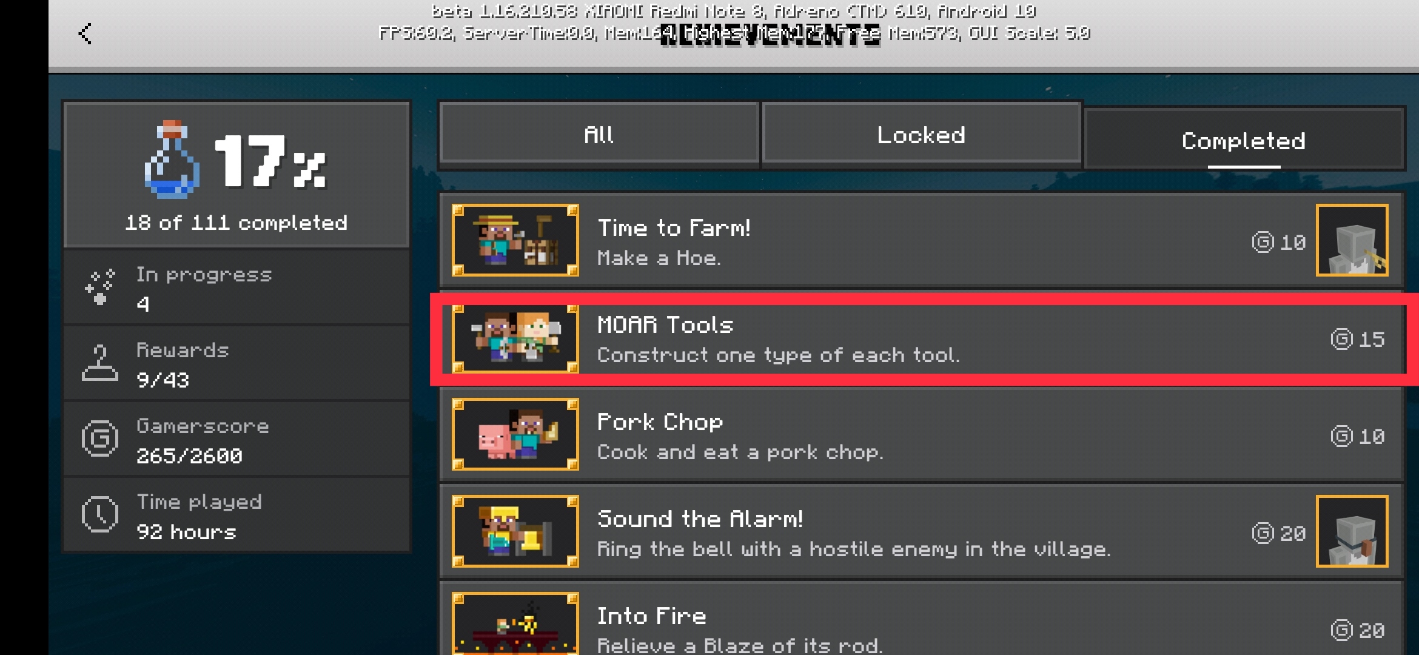Click the Time played clock icon

[100, 515]
